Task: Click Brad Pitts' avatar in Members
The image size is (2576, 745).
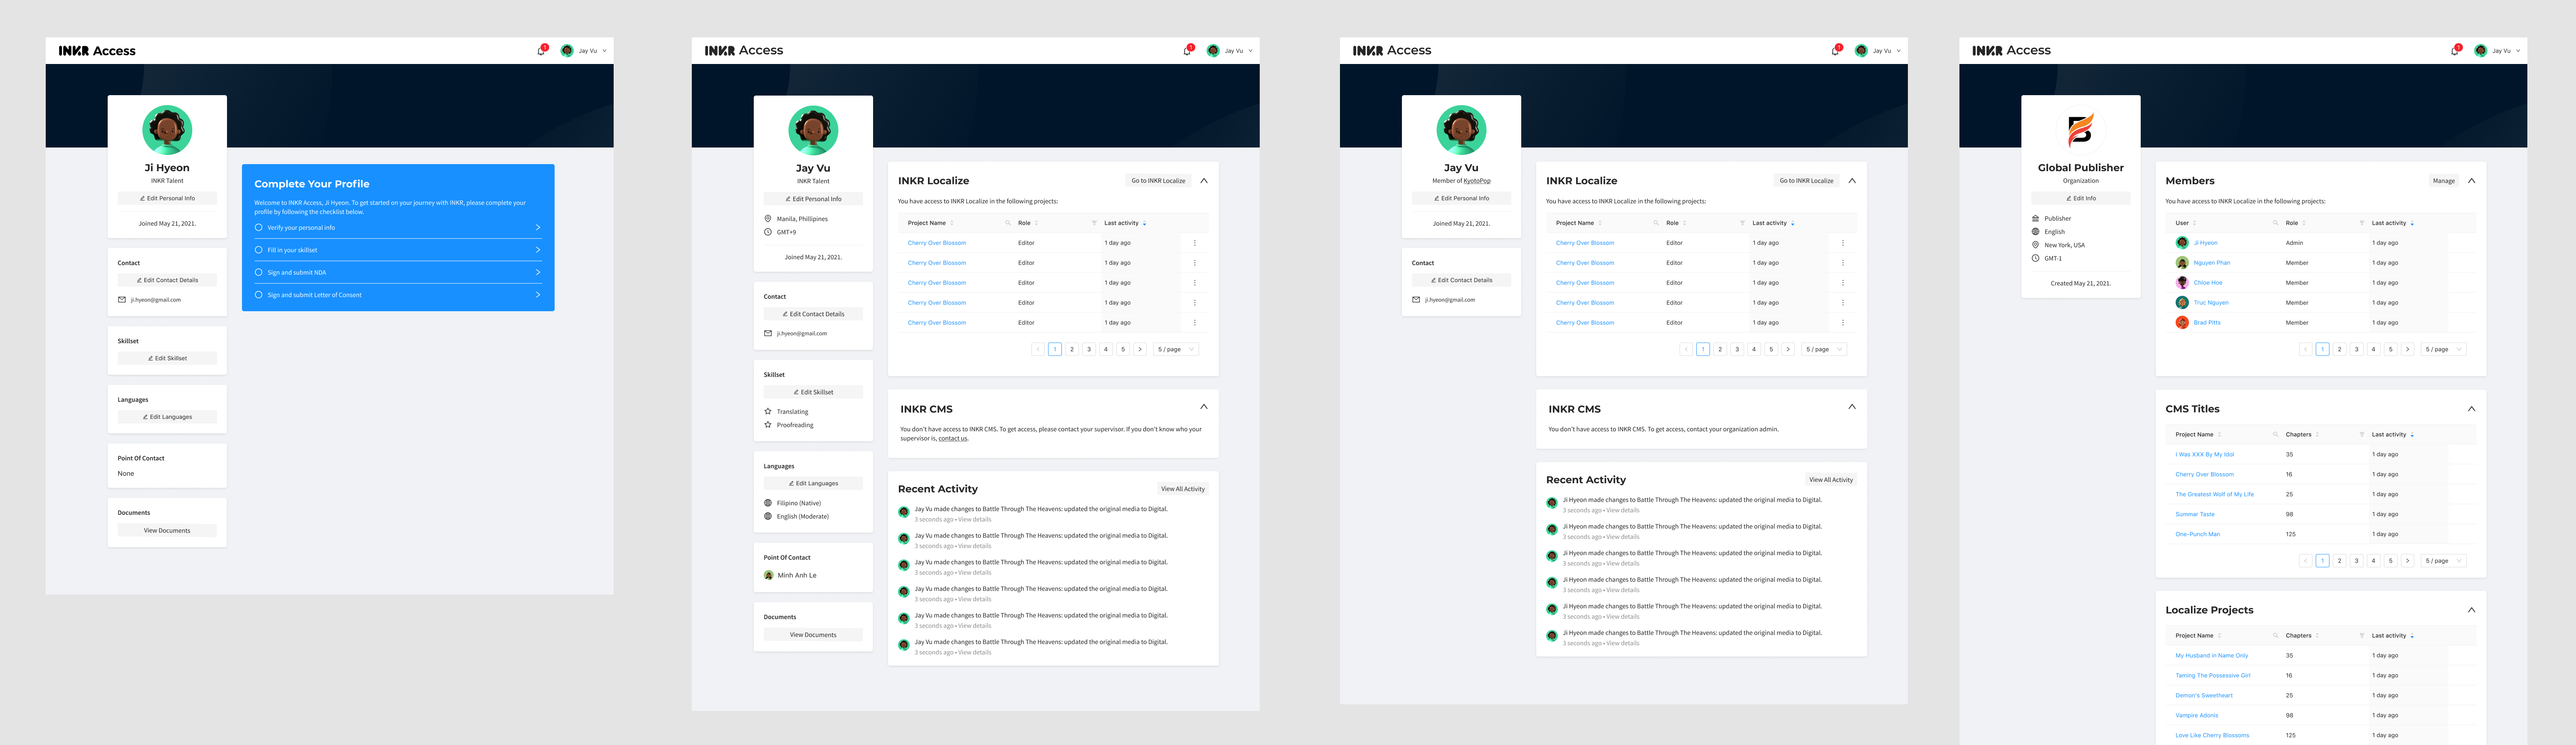Action: tap(2182, 322)
